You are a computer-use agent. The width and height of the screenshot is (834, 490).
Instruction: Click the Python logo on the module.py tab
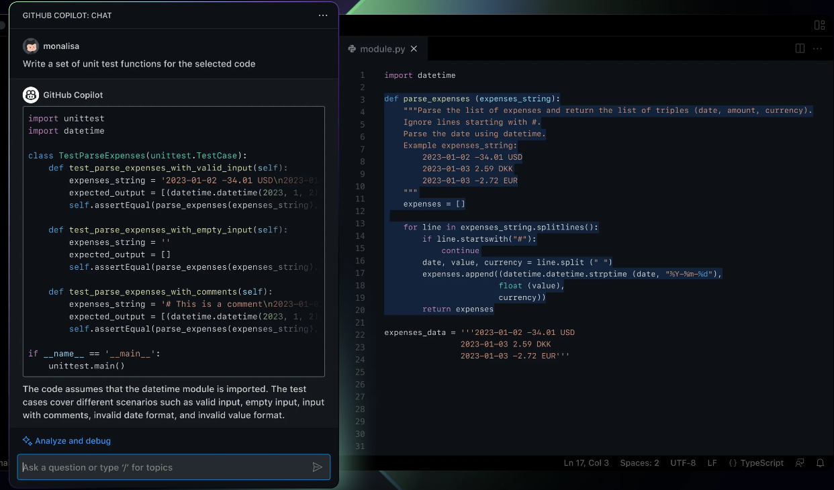point(351,48)
